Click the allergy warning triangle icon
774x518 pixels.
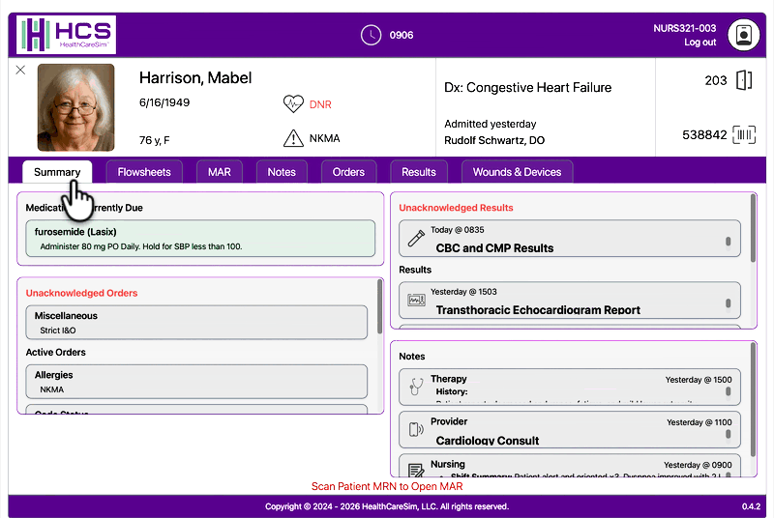(293, 138)
